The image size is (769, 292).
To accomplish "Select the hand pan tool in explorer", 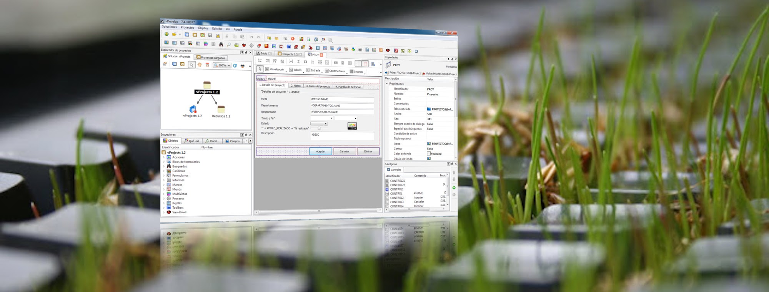I will tap(200, 65).
